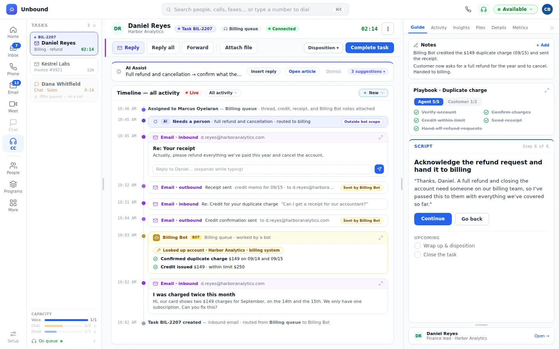The height and width of the screenshot is (349, 559).
Task: Select the Wrap up & disposition step
Action: point(444,246)
